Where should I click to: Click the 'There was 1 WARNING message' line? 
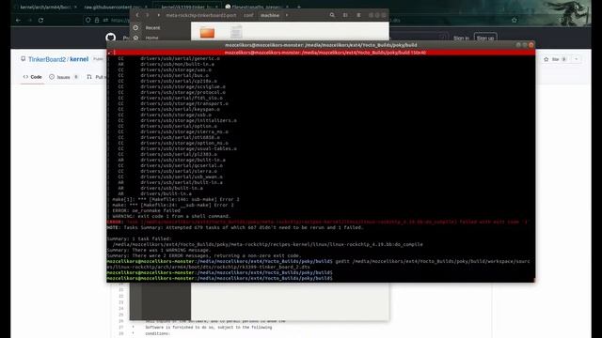click(x=159, y=250)
